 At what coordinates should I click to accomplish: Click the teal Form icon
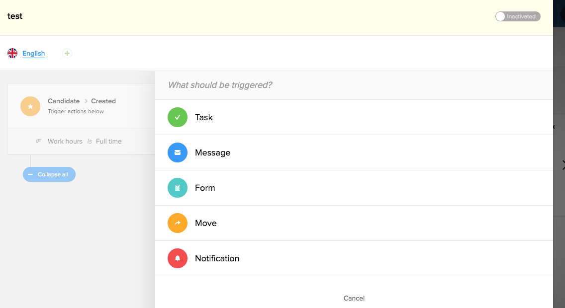[x=178, y=188]
